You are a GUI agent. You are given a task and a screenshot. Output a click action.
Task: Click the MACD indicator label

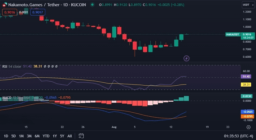7,97
